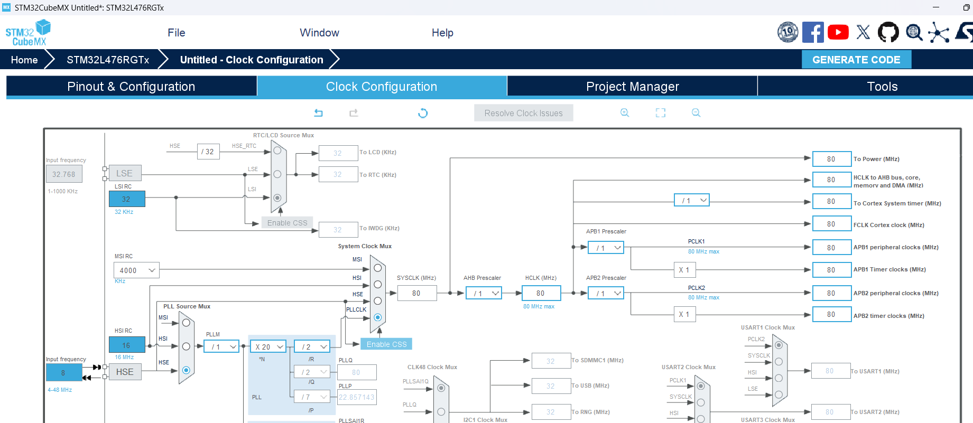
Task: Click the HCLK (MHz) value field
Action: pos(541,293)
